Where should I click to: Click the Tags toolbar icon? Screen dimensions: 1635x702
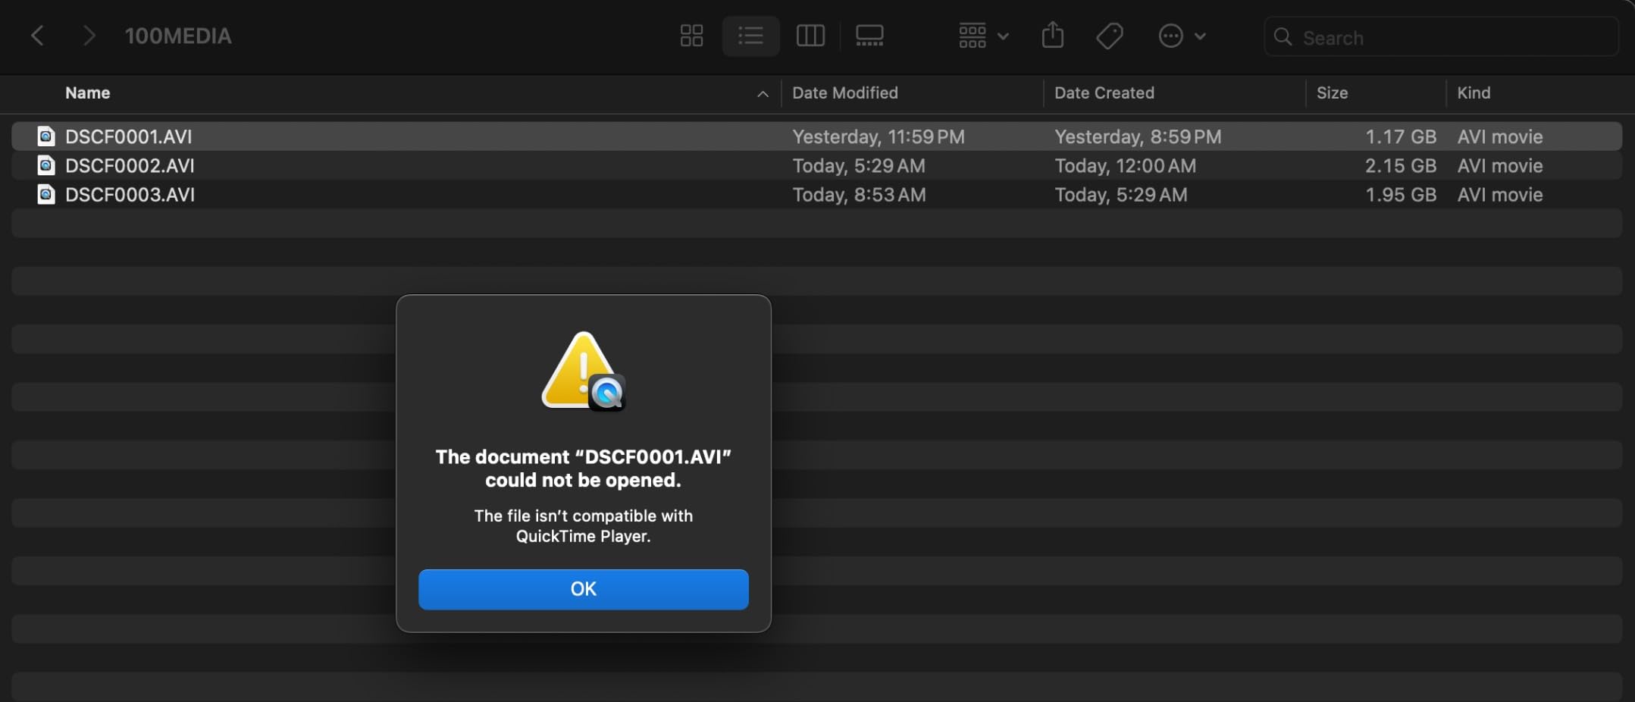tap(1110, 36)
